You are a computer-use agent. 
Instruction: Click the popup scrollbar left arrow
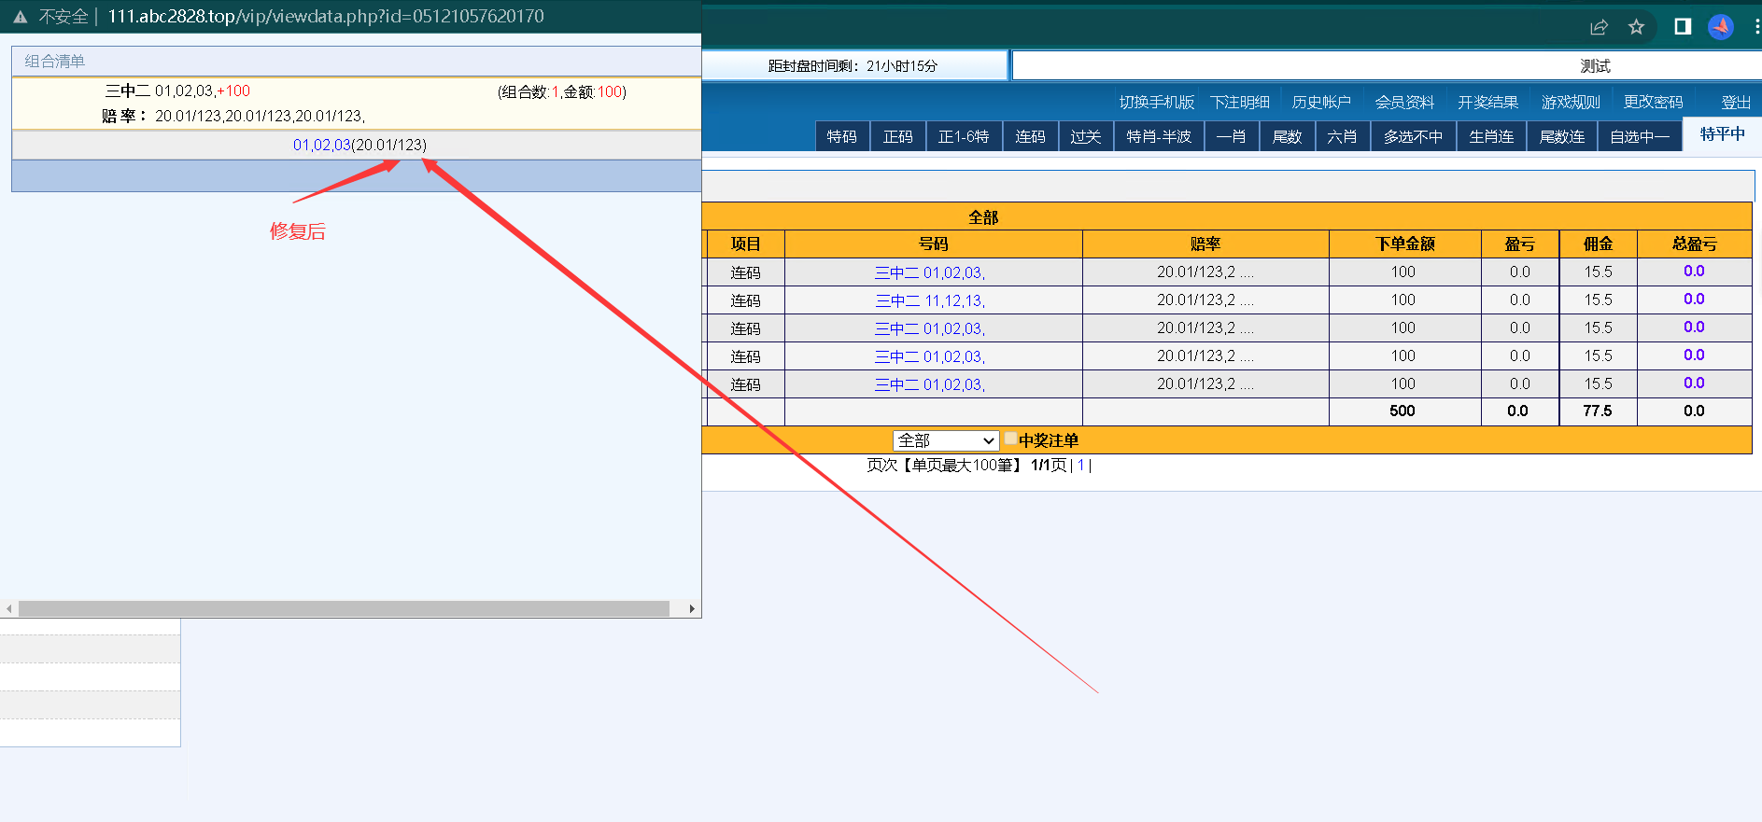pos(9,608)
